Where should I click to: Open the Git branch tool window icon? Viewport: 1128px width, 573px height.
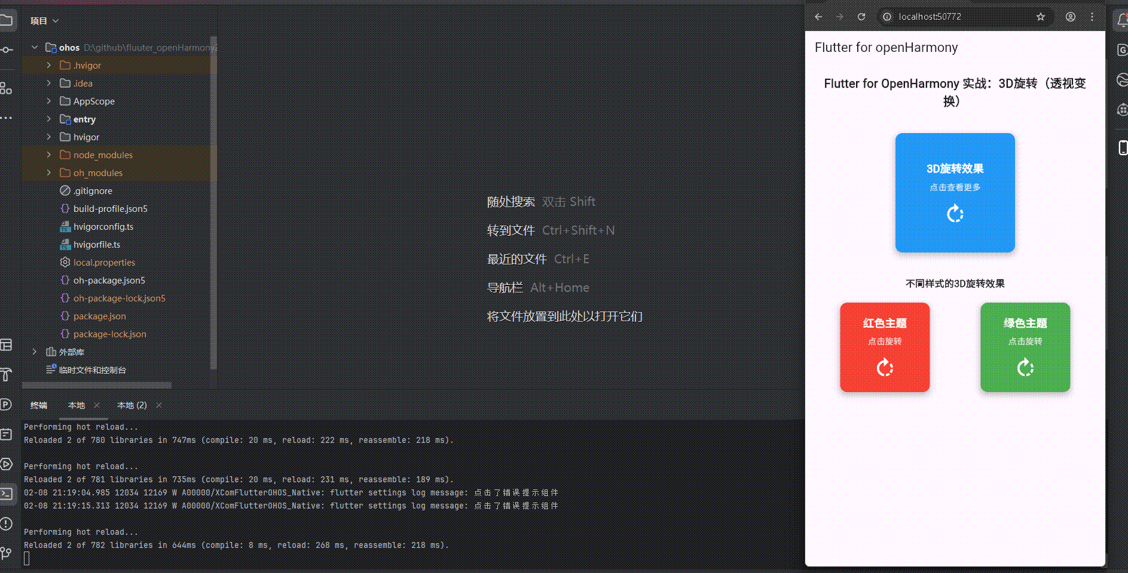tap(6, 553)
